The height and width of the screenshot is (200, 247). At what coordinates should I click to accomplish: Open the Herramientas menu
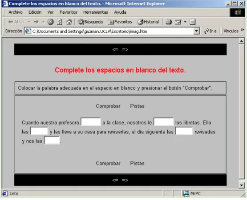[96, 12]
